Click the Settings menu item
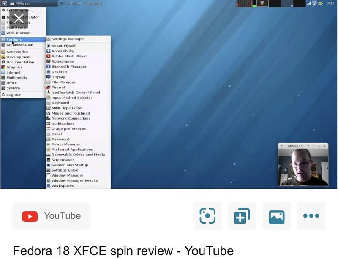This screenshot has height=259, width=338. 23,40
